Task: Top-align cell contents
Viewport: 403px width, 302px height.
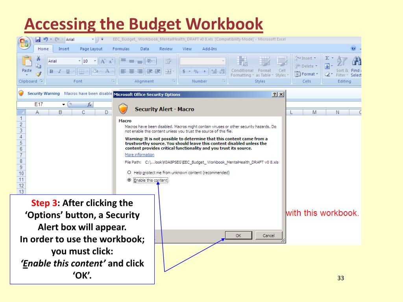Action: coord(123,61)
